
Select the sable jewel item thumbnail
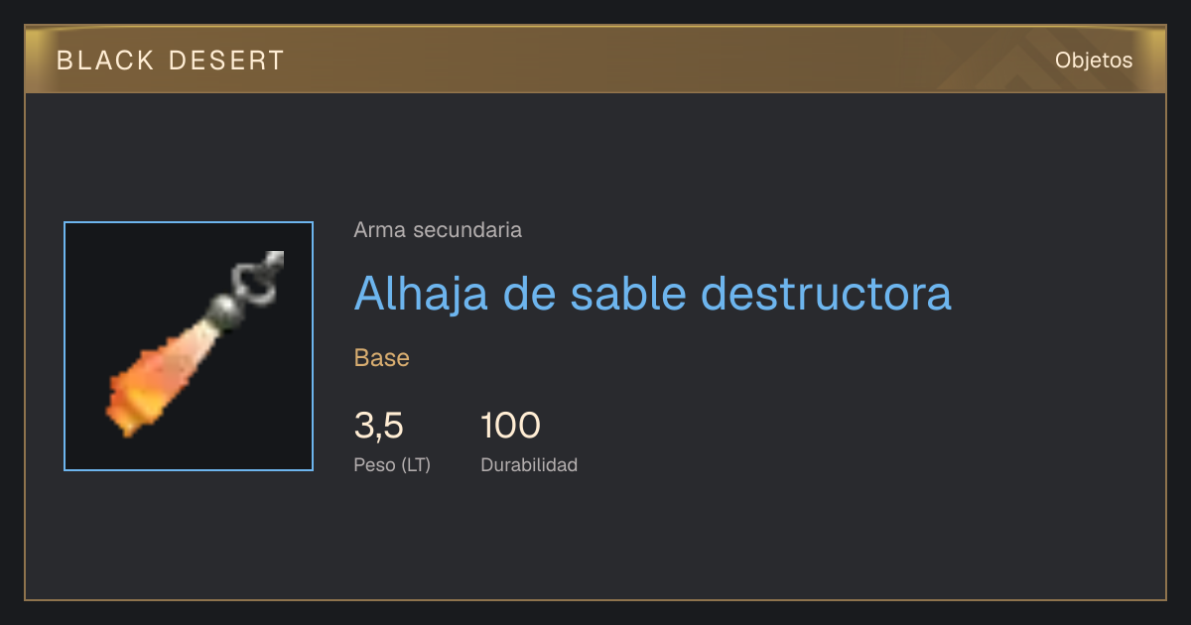[x=189, y=346]
